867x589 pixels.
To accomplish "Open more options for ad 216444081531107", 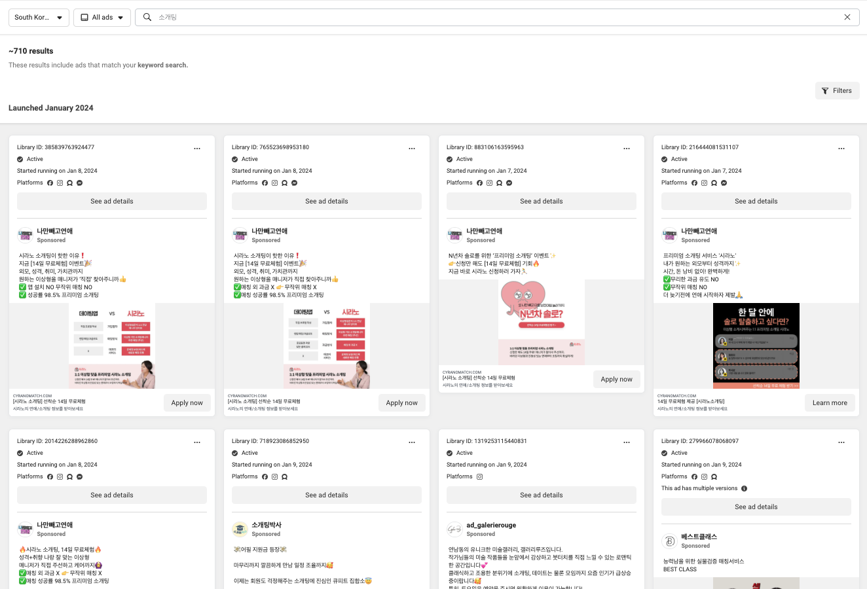I will click(x=841, y=149).
